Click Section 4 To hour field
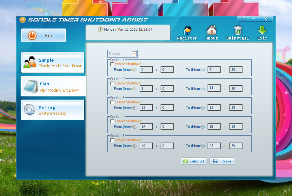The height and width of the screenshot is (196, 292). pyautogui.click(x=214, y=126)
